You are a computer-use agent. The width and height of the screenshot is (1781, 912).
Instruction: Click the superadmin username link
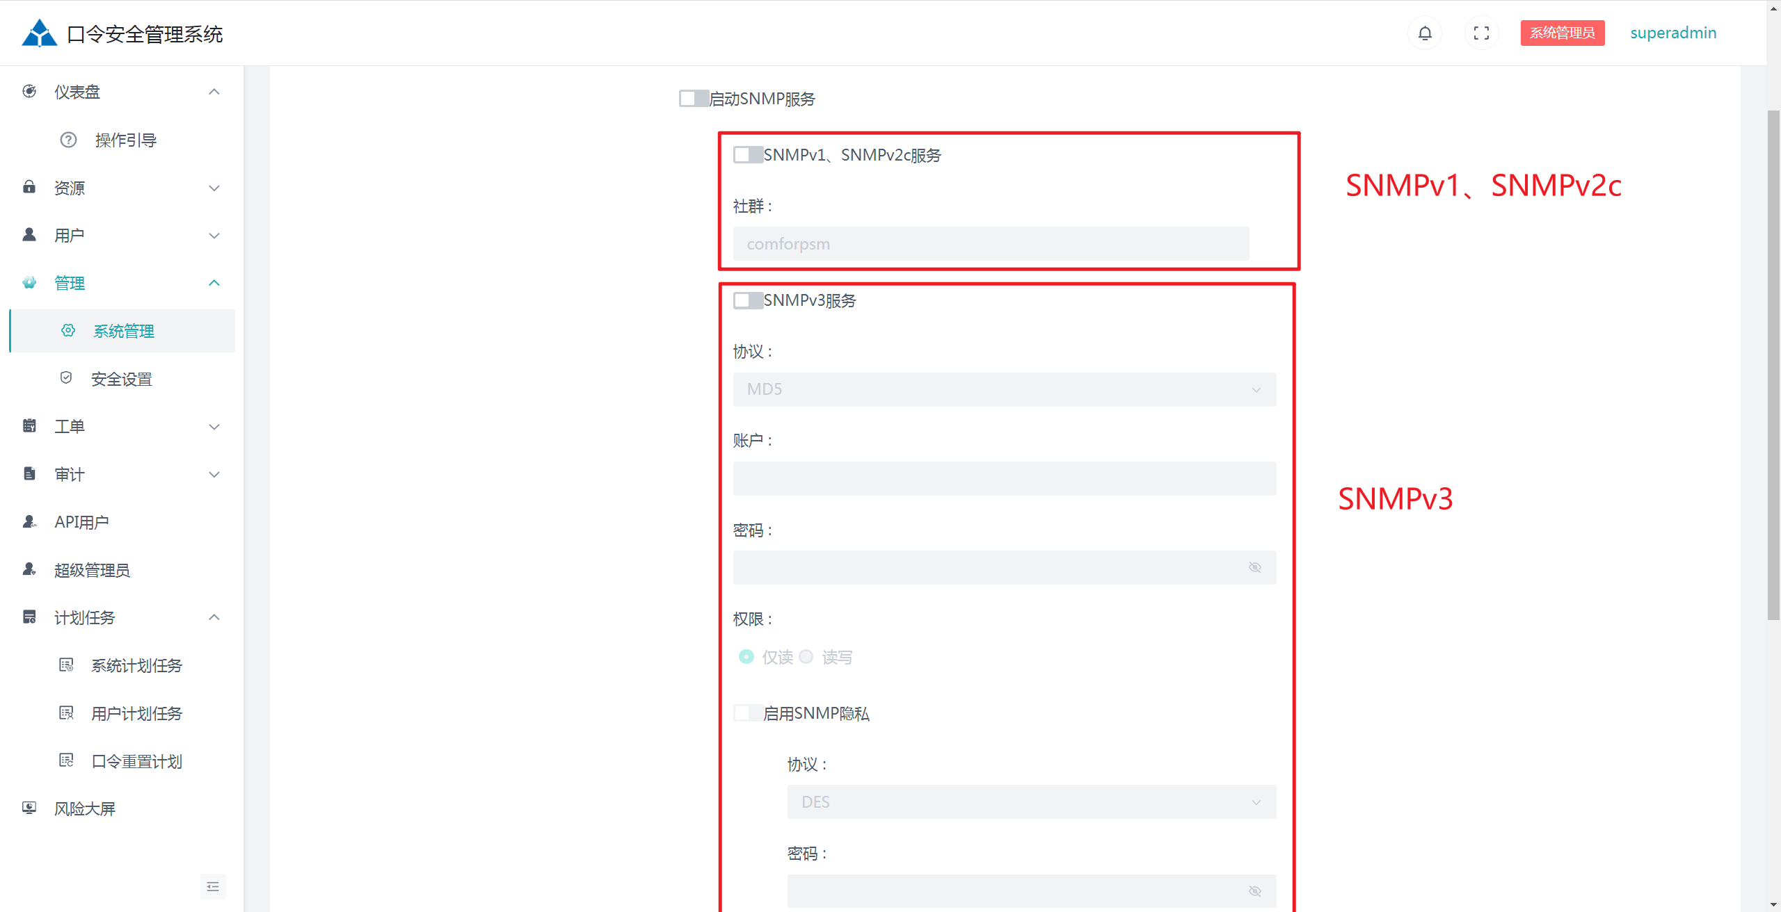pyautogui.click(x=1672, y=33)
